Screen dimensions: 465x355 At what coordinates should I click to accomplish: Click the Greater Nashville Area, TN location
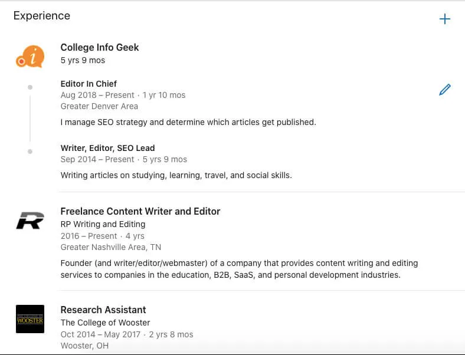coord(111,247)
